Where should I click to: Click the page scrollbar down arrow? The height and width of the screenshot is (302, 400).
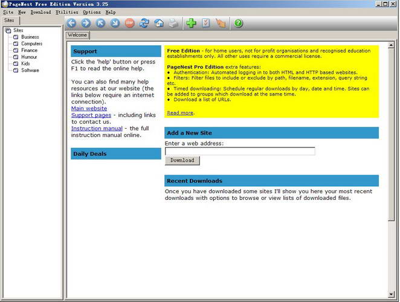coord(391,294)
